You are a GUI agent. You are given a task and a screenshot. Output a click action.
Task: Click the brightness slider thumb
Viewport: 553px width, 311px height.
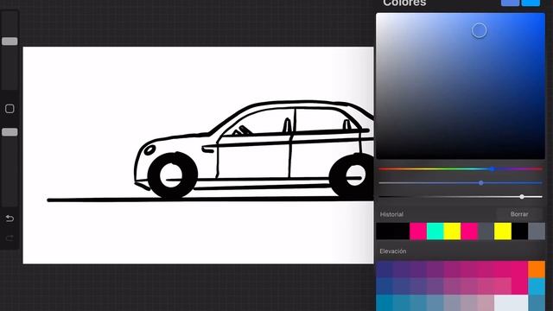[522, 197]
